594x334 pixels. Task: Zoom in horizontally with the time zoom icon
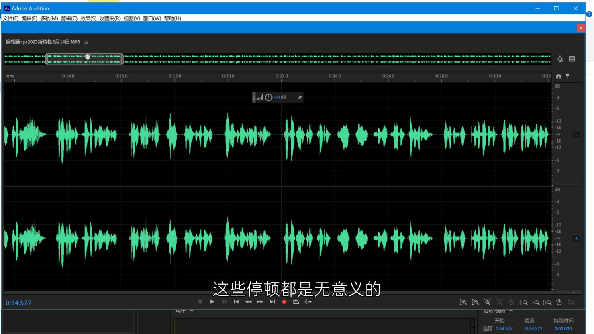point(487,302)
